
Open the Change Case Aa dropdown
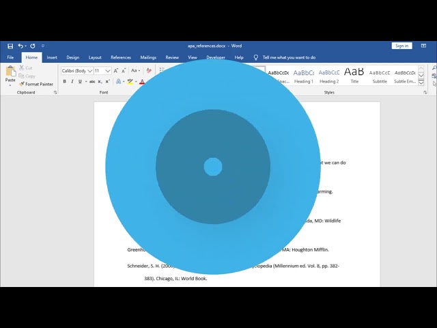[x=135, y=71]
